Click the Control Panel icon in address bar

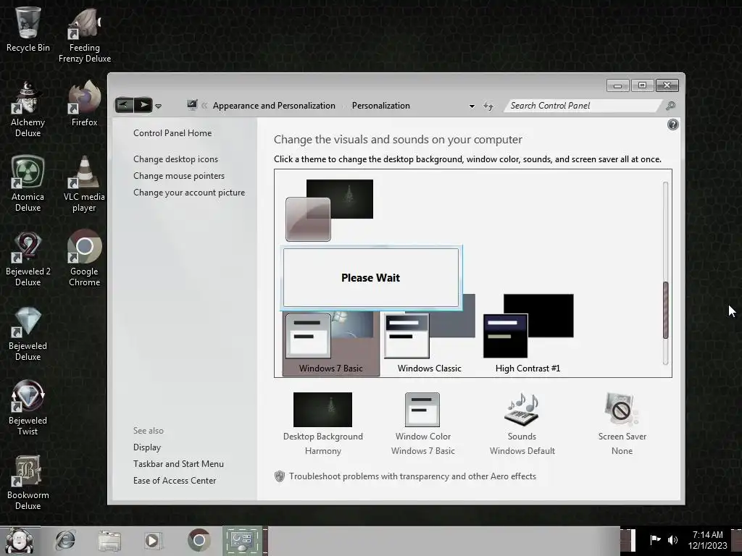(x=192, y=105)
